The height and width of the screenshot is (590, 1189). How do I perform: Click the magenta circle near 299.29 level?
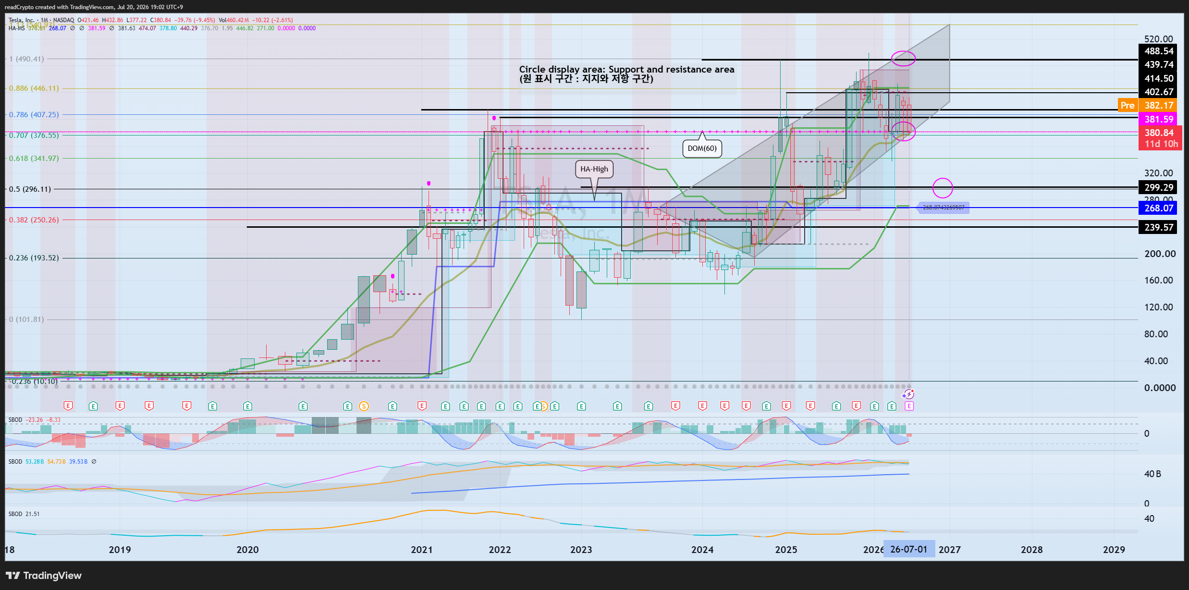943,188
